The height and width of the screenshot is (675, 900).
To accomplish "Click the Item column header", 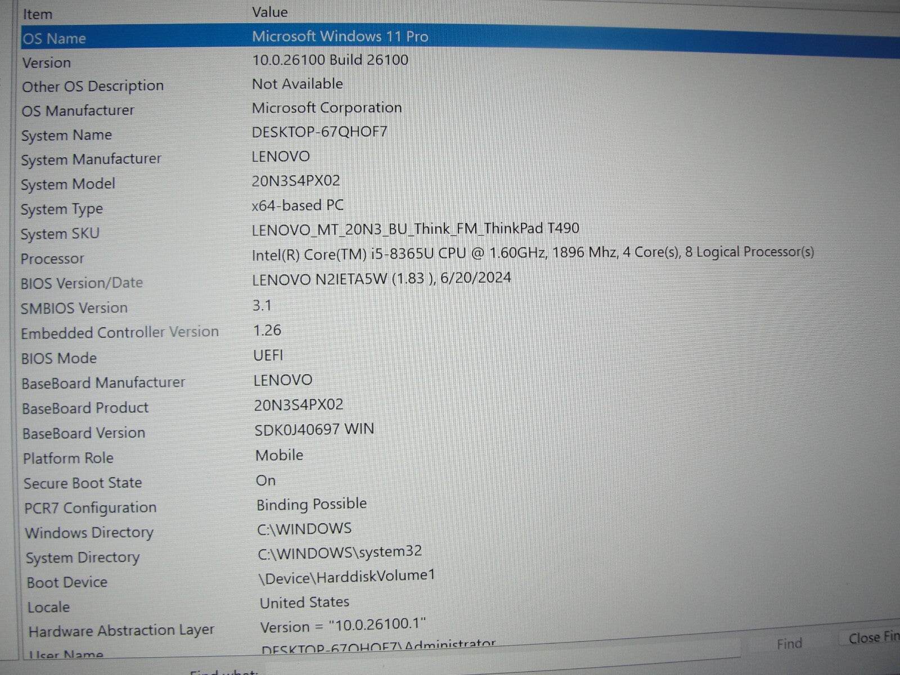I will pos(38,13).
